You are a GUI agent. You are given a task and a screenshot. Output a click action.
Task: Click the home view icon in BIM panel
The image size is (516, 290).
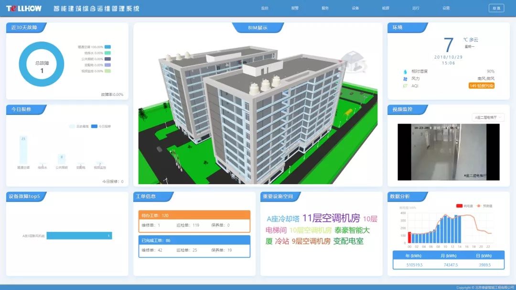[x=354, y=62]
